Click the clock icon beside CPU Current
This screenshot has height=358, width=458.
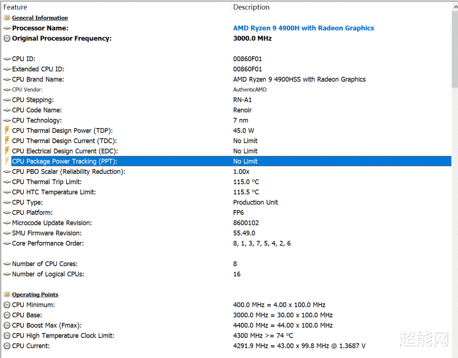click(x=7, y=346)
